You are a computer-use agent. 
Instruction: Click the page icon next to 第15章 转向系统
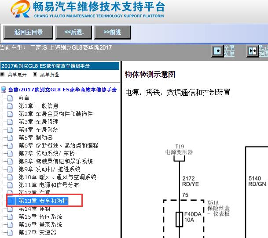click(x=10, y=217)
